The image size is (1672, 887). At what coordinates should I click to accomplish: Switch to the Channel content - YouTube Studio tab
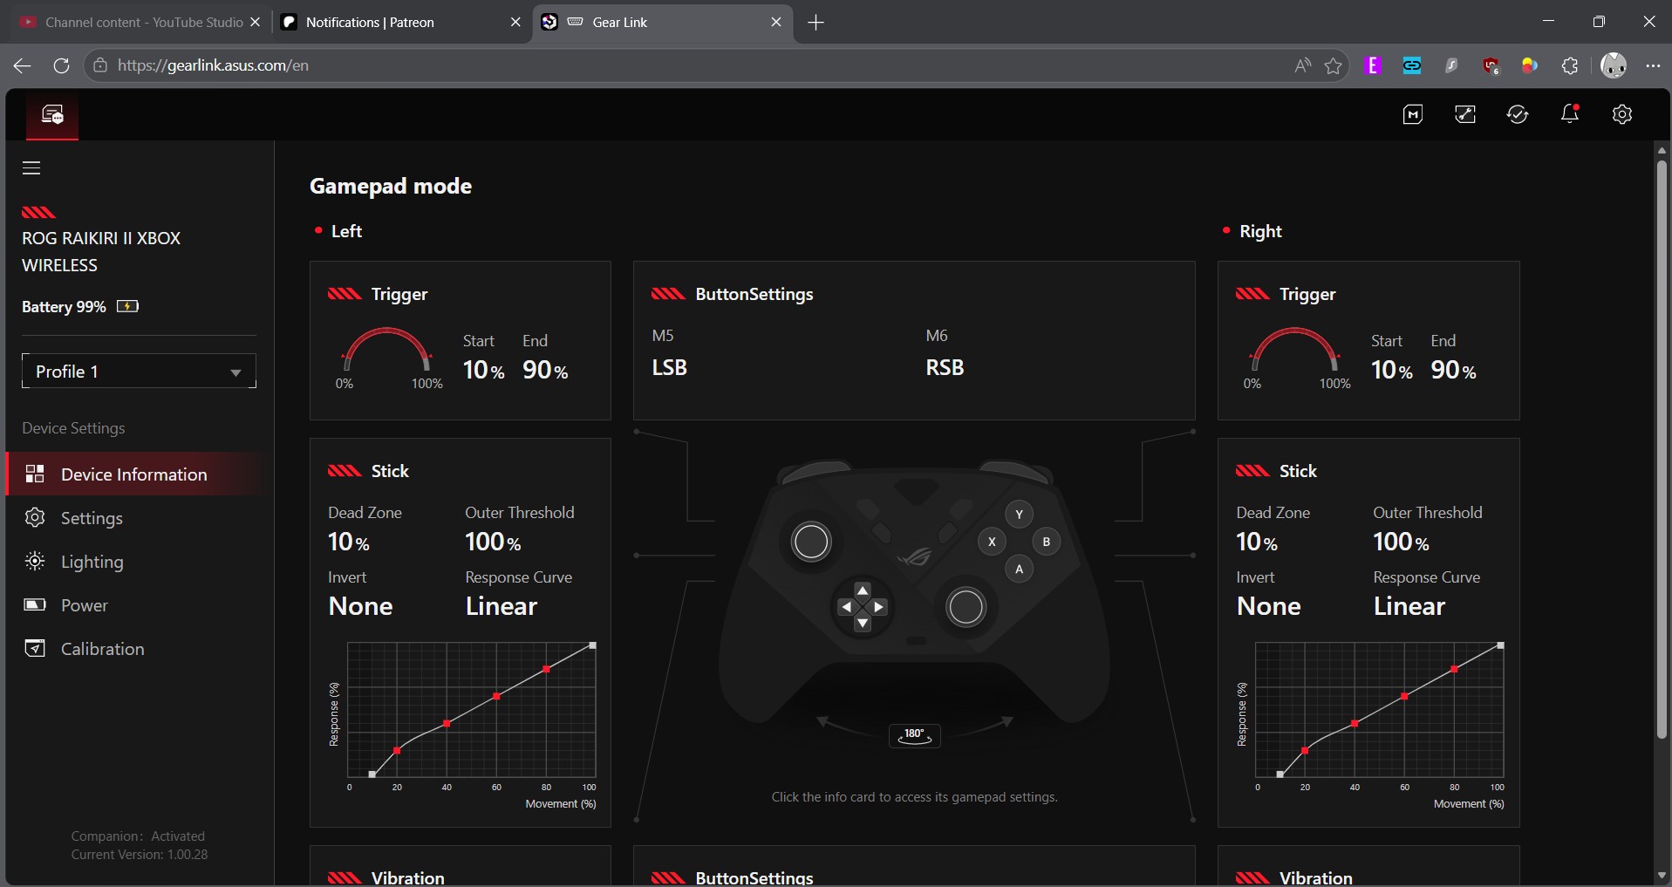(x=140, y=23)
